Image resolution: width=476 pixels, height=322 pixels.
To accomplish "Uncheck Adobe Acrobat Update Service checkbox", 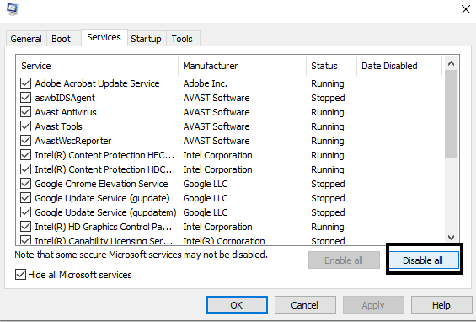I will click(x=26, y=83).
